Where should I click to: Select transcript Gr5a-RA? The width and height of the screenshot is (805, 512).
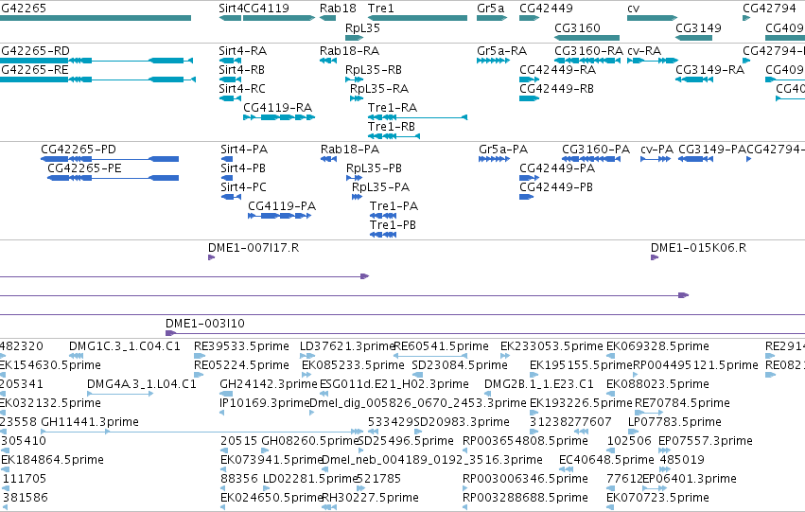pos(493,61)
